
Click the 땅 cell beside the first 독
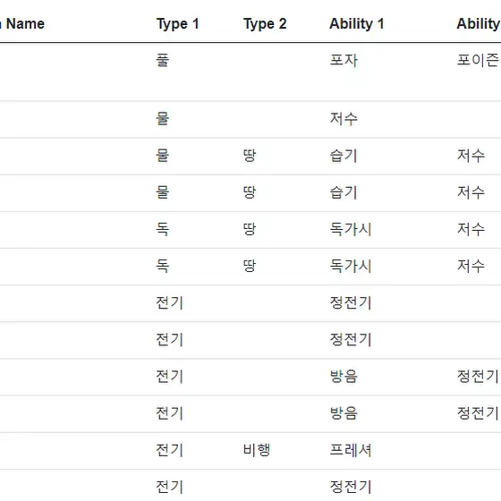[250, 229]
